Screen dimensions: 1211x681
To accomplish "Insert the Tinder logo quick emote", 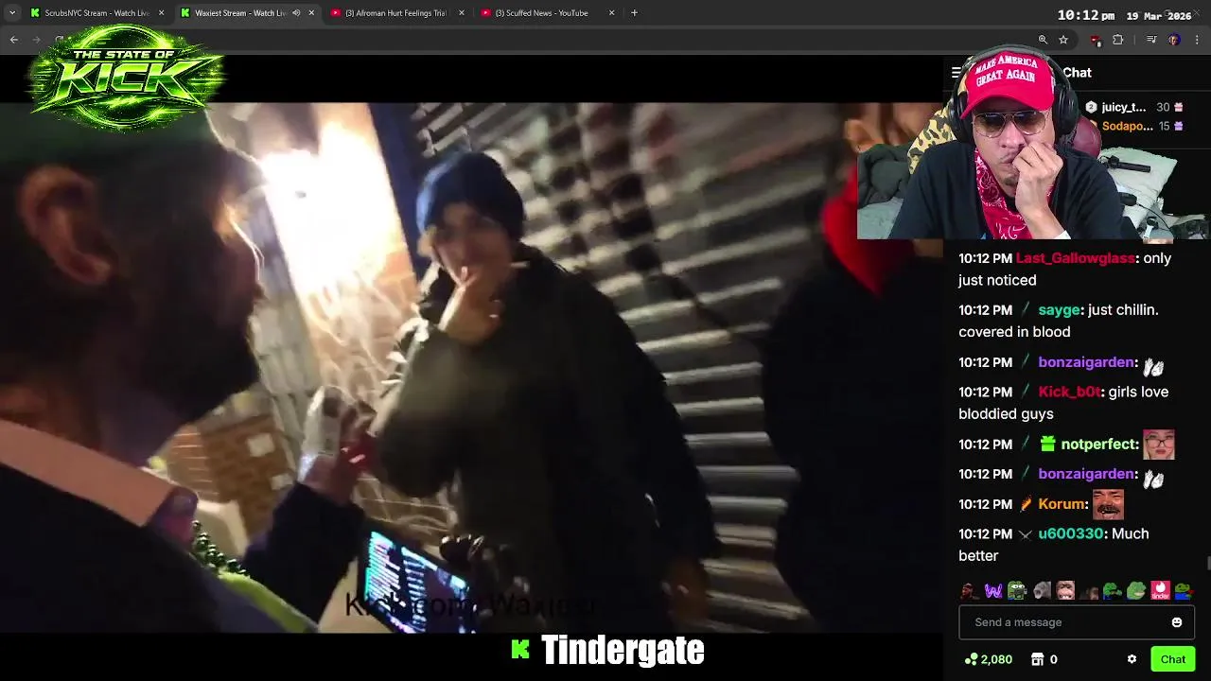I will (x=1160, y=591).
